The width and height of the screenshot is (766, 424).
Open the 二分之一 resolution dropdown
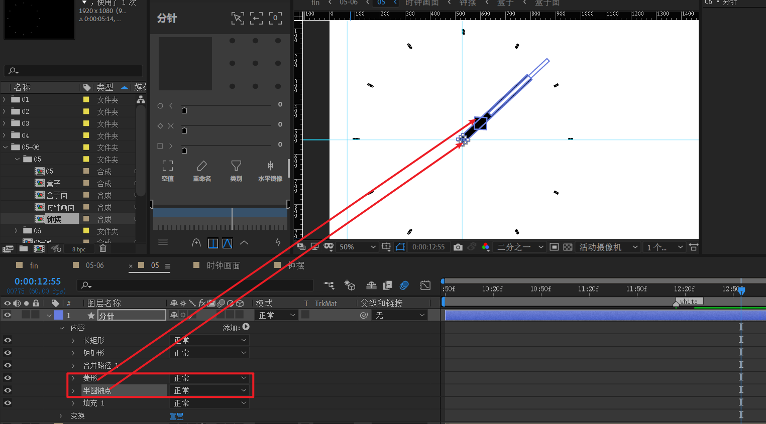pyautogui.click(x=520, y=247)
